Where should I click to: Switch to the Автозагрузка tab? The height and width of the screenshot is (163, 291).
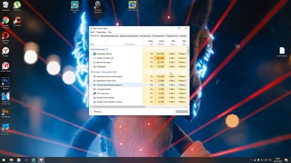click(x=145, y=36)
